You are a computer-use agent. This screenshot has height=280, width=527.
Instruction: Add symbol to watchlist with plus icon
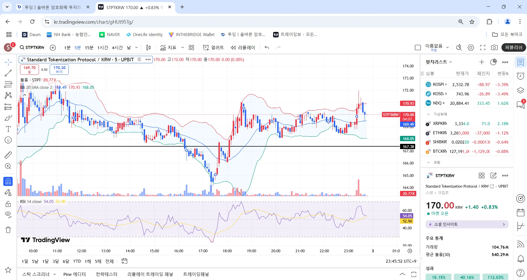click(482, 62)
